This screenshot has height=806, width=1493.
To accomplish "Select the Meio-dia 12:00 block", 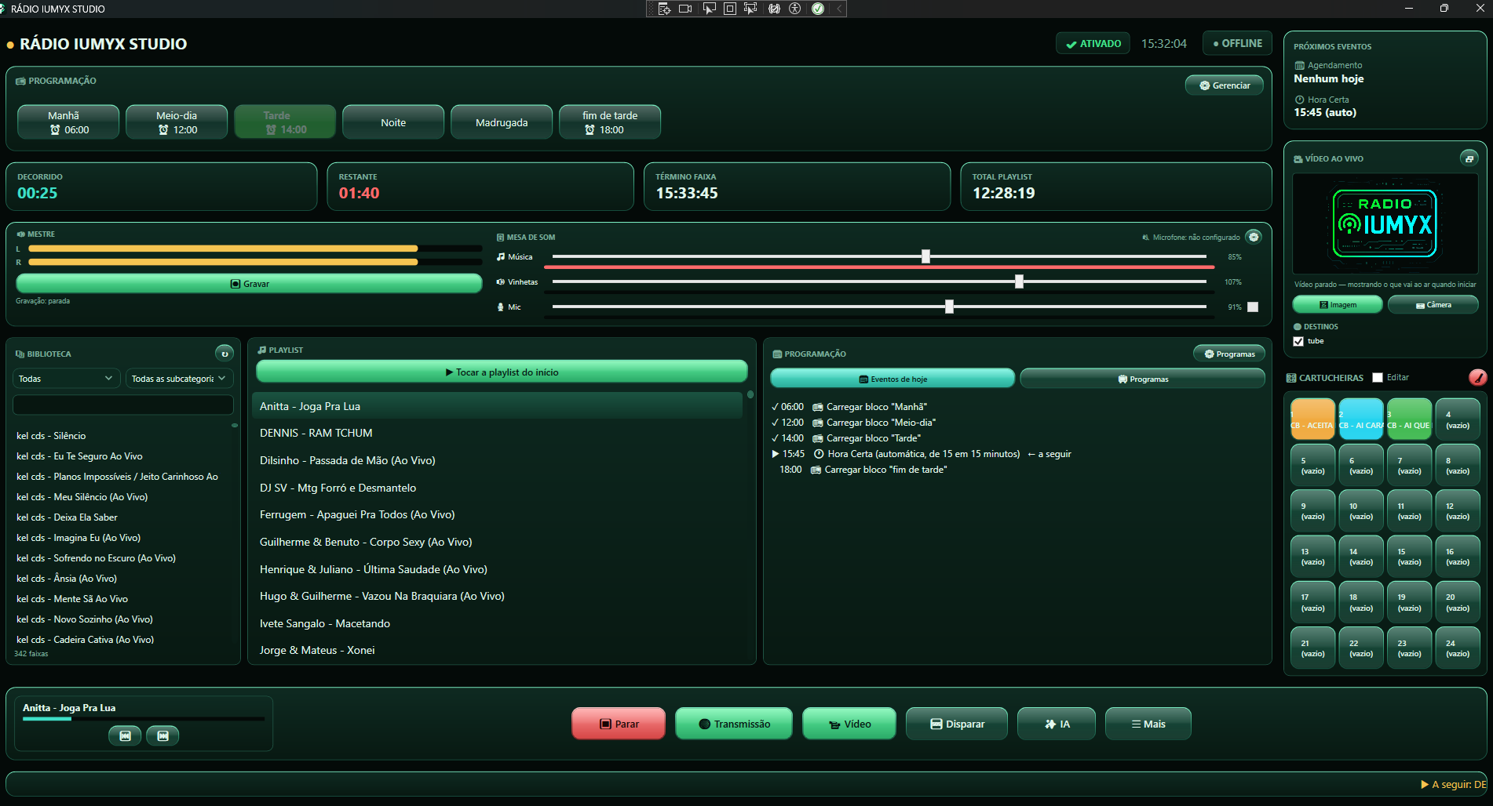I will click(177, 122).
